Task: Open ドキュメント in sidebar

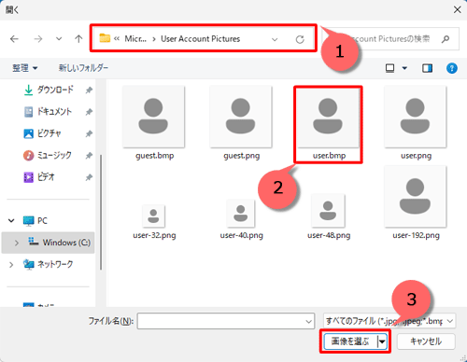Action: pyautogui.click(x=48, y=112)
